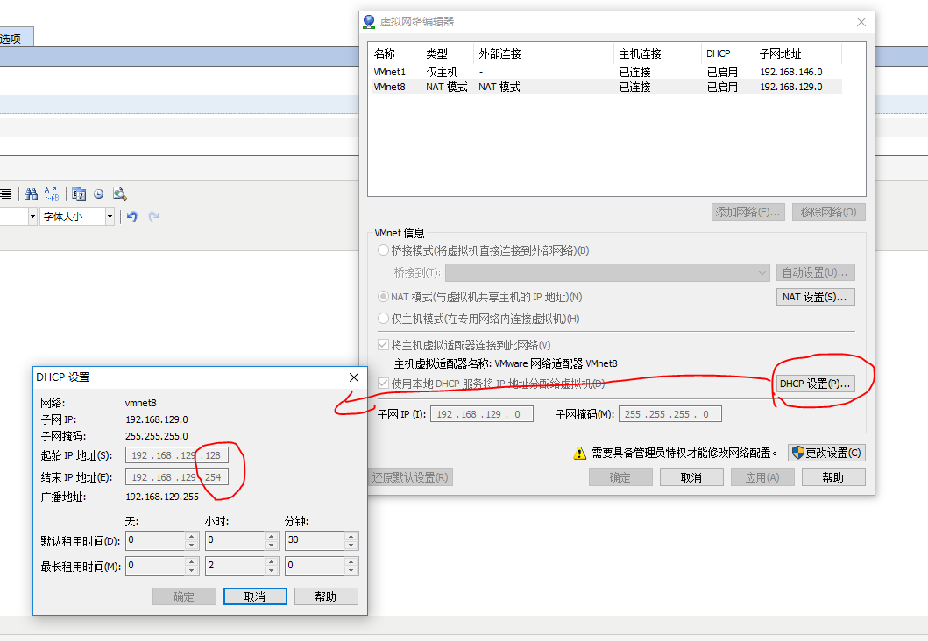Click the print preview magnifier icon

click(x=120, y=194)
